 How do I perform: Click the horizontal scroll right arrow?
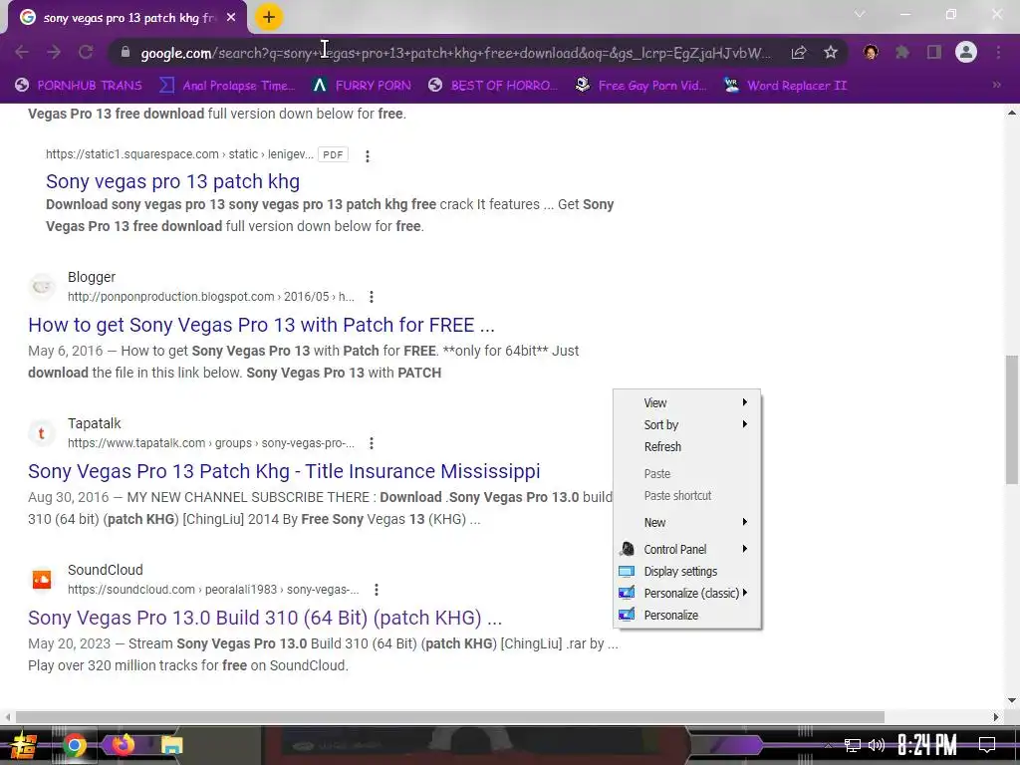(996, 717)
